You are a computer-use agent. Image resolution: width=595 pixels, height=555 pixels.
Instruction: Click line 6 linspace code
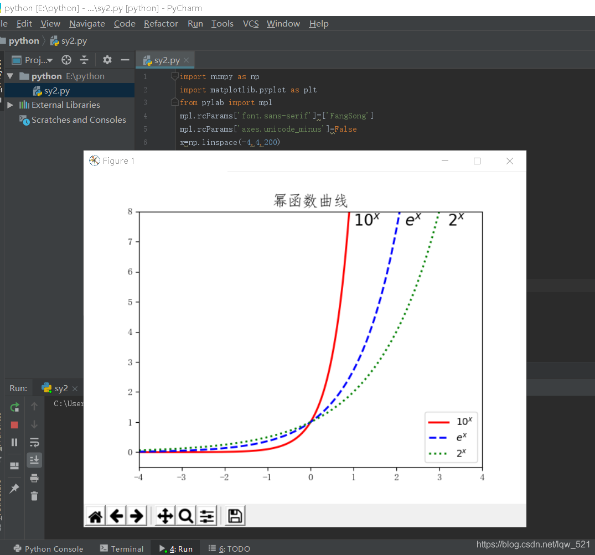230,142
